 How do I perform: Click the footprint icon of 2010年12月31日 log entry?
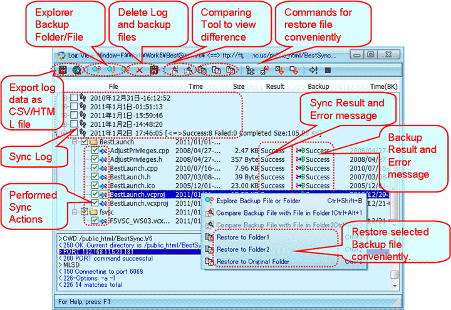coord(83,97)
